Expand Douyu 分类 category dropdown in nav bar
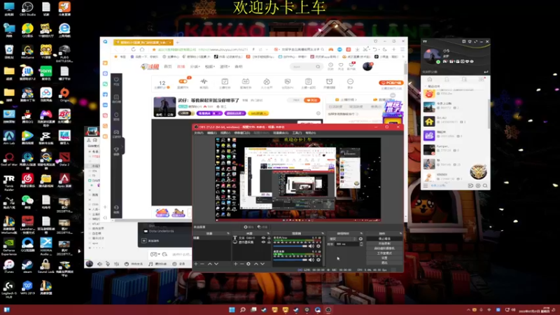560x315 pixels. [x=195, y=66]
